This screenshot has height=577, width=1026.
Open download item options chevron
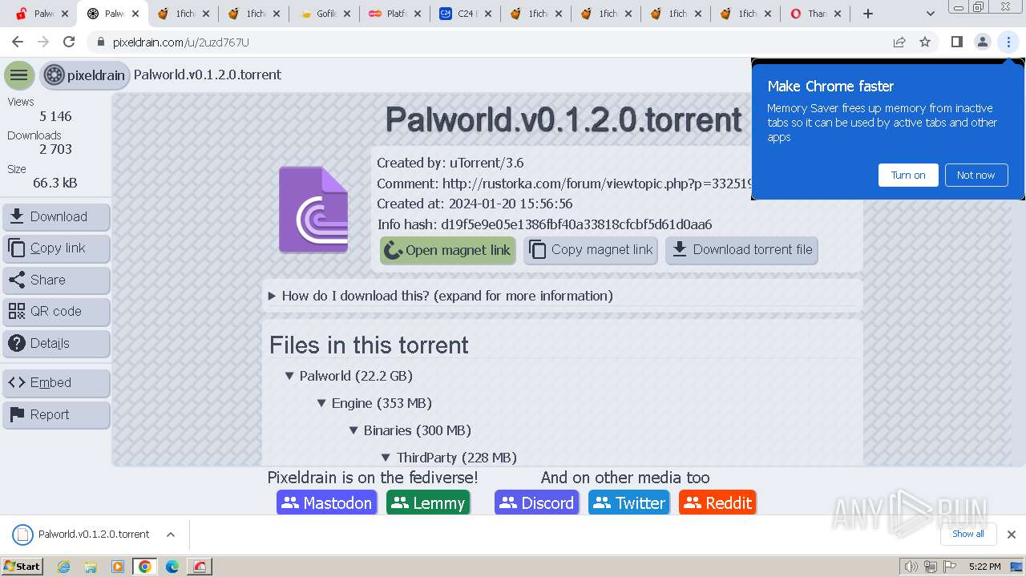(171, 535)
